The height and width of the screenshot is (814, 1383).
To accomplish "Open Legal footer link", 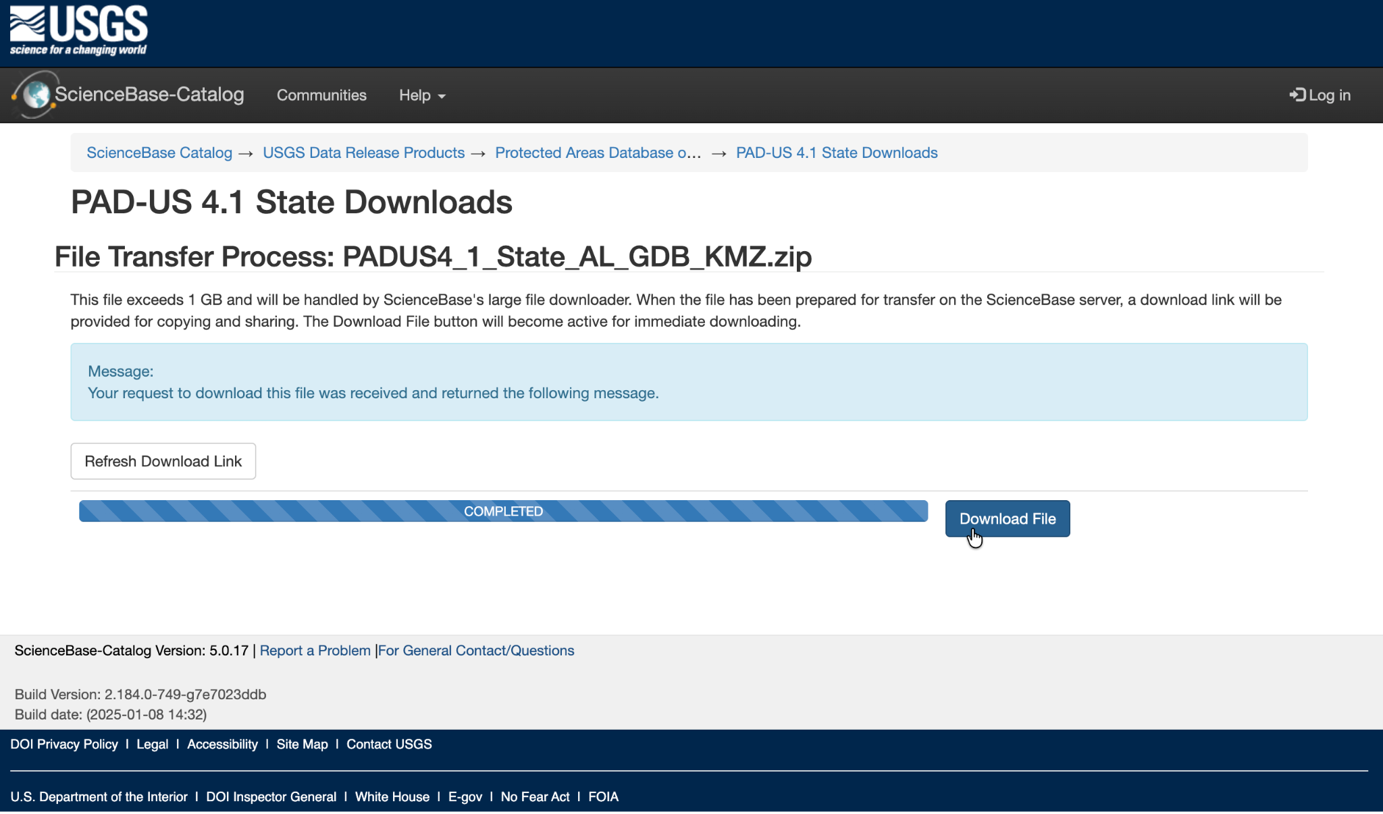I will click(x=152, y=744).
